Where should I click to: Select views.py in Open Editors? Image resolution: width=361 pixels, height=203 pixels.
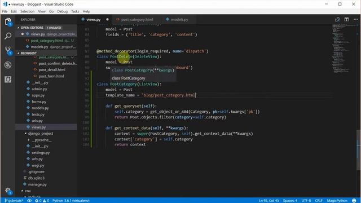[x=46, y=34]
